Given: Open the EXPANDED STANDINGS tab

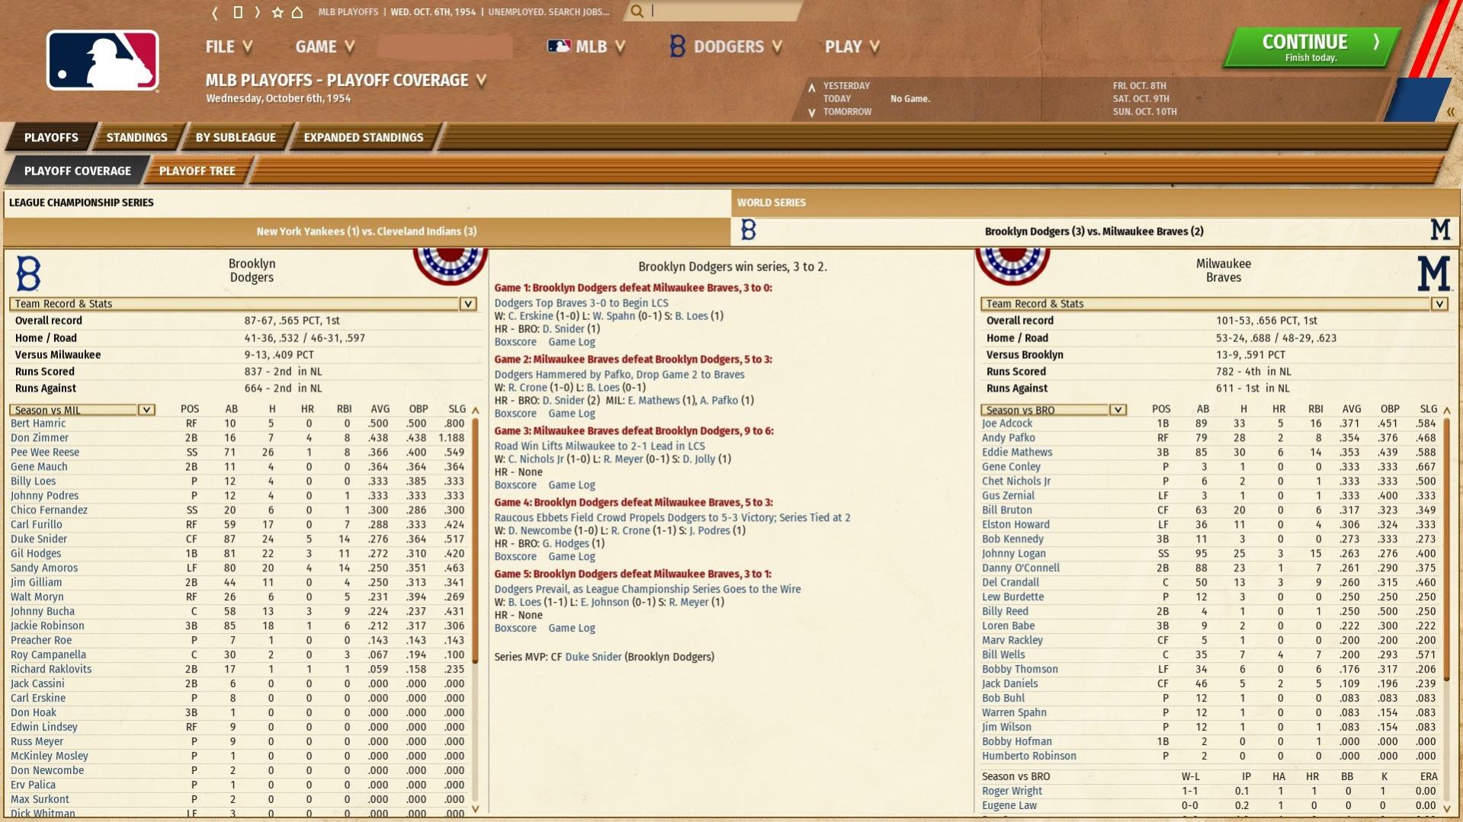Looking at the screenshot, I should point(363,137).
